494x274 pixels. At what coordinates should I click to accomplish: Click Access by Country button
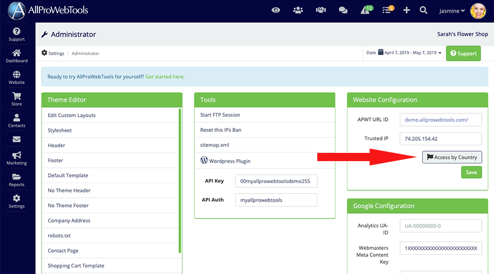[452, 157]
